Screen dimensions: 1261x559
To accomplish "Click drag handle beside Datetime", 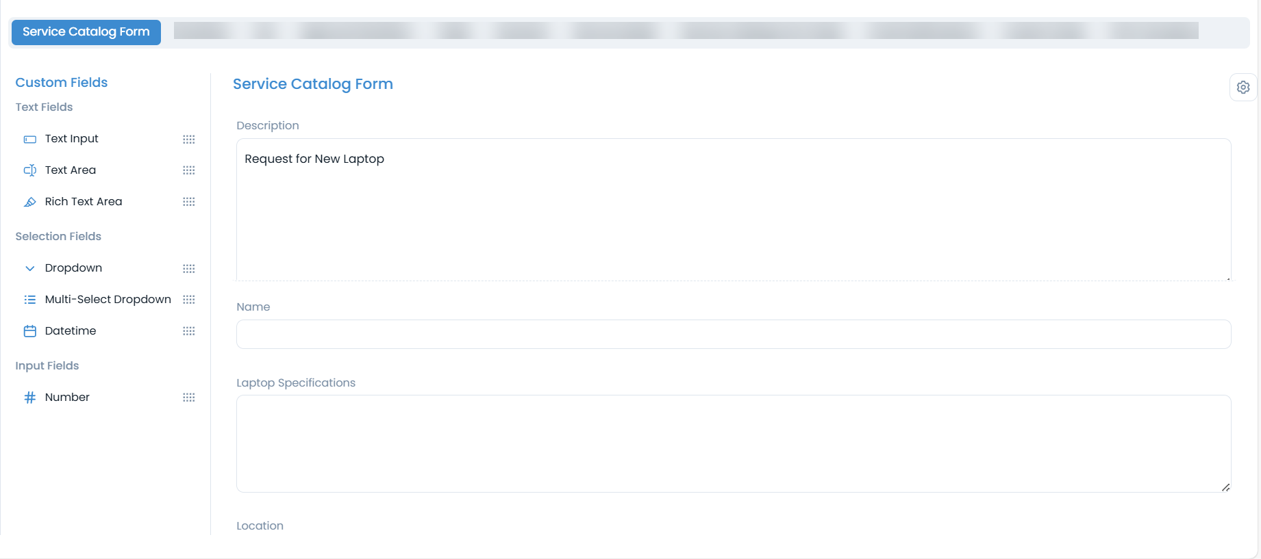I will tap(189, 331).
